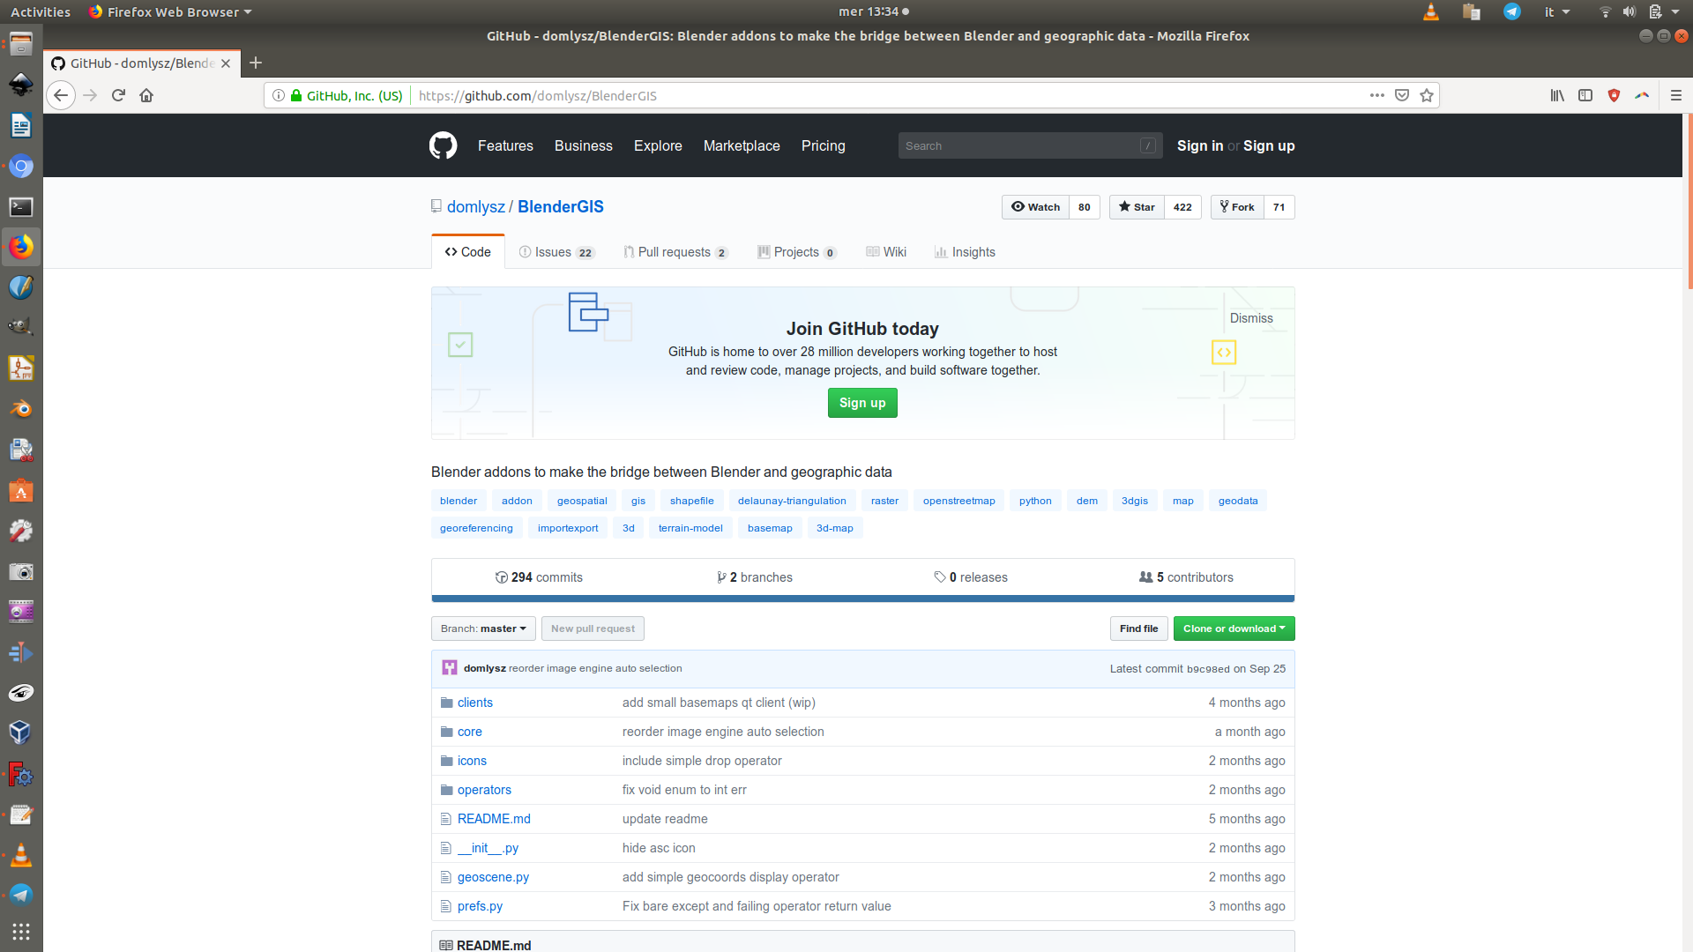Open the Branch master dropdown
The height and width of the screenshot is (952, 1693).
point(483,628)
